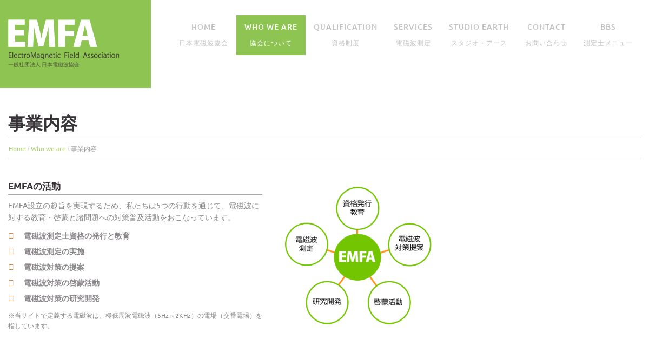
Task: Click the EMFAの活動 section heading
Action: [35, 187]
